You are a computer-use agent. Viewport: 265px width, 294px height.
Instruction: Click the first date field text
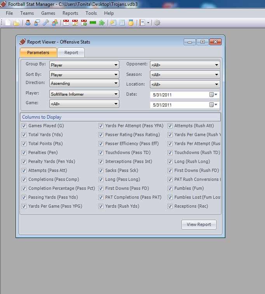coord(162,95)
